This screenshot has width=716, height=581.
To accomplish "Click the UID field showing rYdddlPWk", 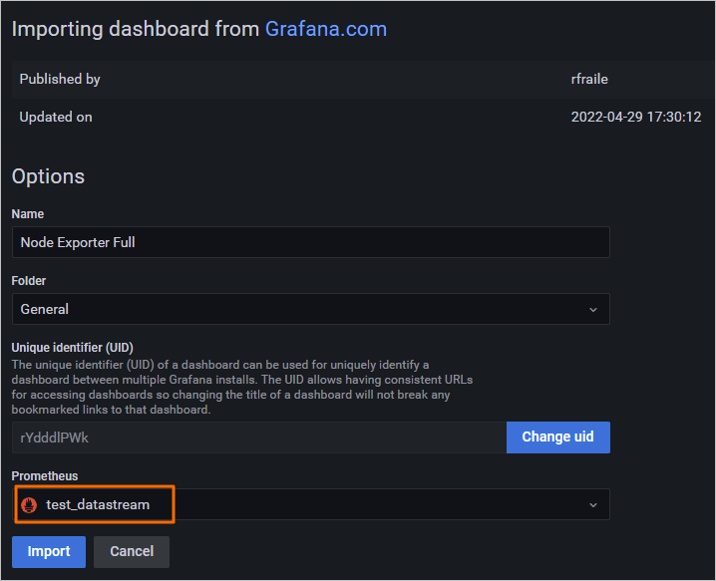I will [x=259, y=437].
